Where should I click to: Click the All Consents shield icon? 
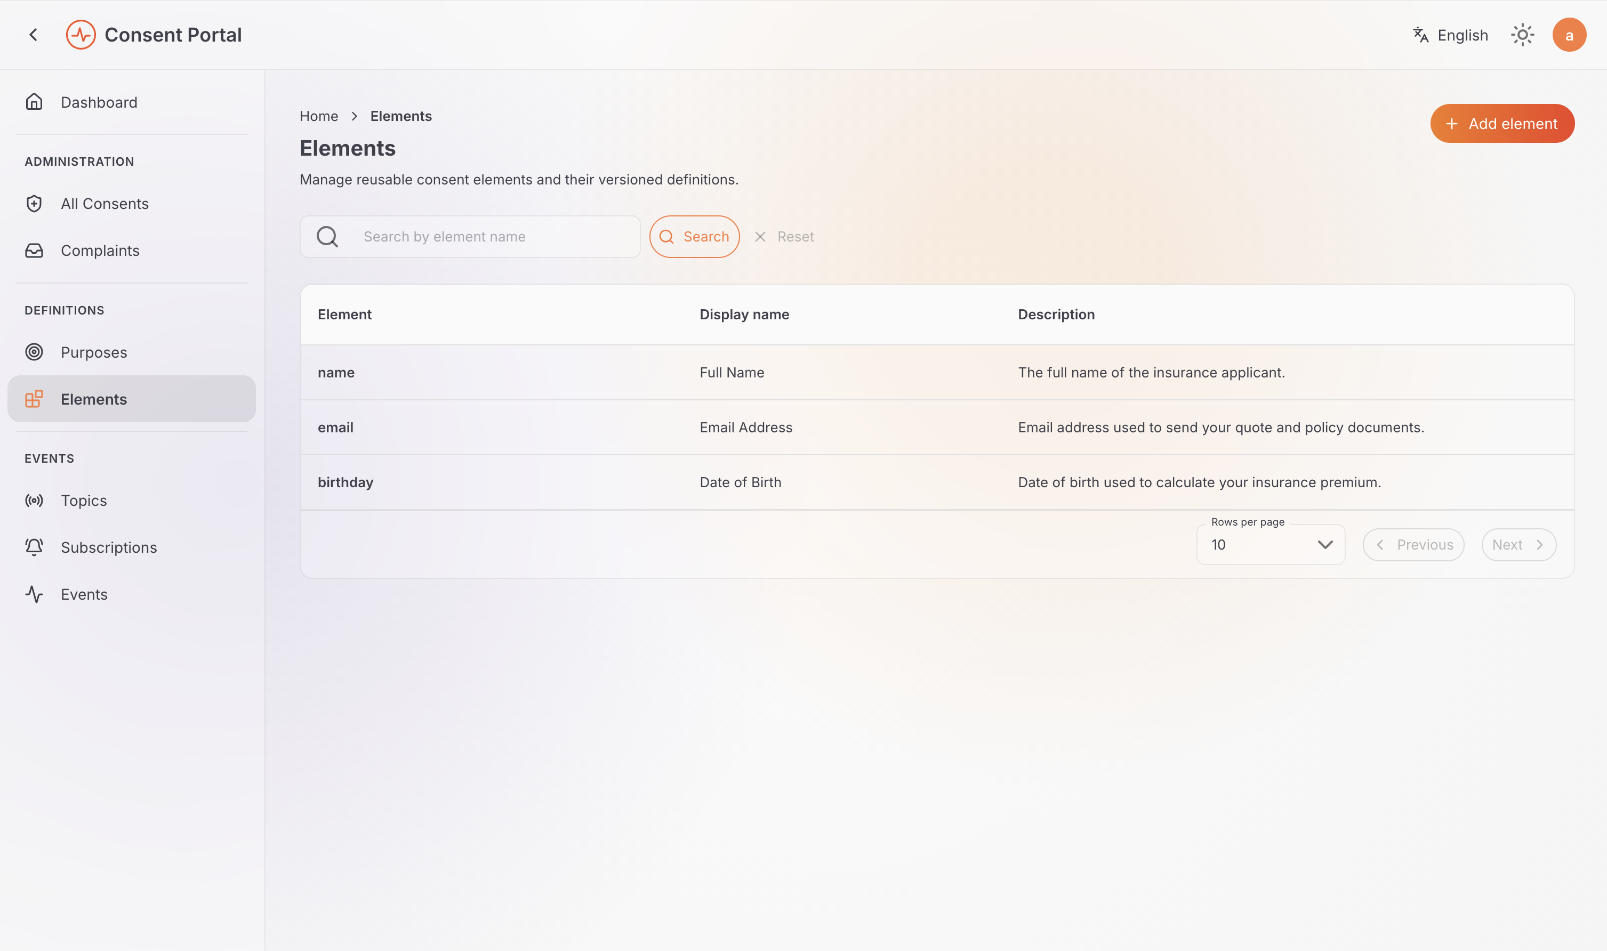(x=34, y=204)
